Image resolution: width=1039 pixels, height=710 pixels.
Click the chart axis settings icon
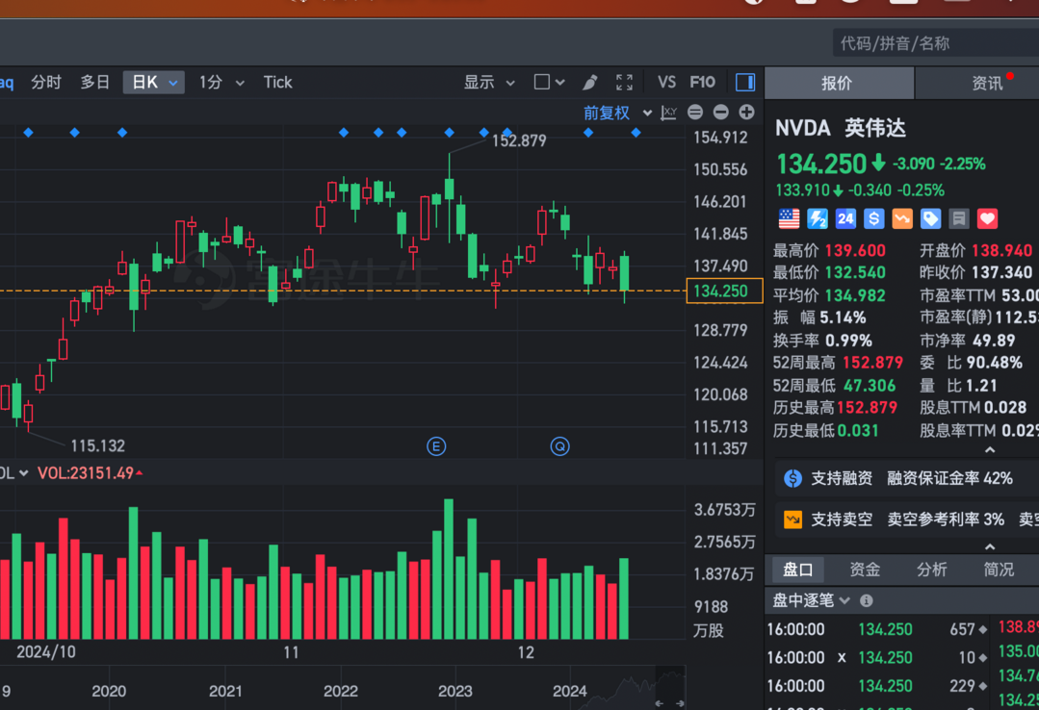tap(668, 113)
